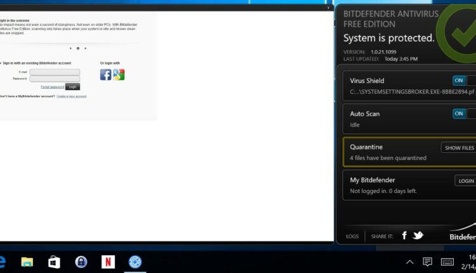Click the Create a new account link
Image resolution: width=476 pixels, height=273 pixels.
[71, 97]
